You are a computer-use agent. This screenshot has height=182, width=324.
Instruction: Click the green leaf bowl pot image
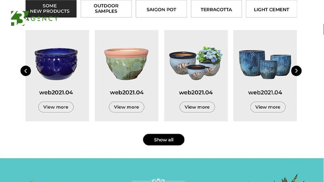coord(126,64)
